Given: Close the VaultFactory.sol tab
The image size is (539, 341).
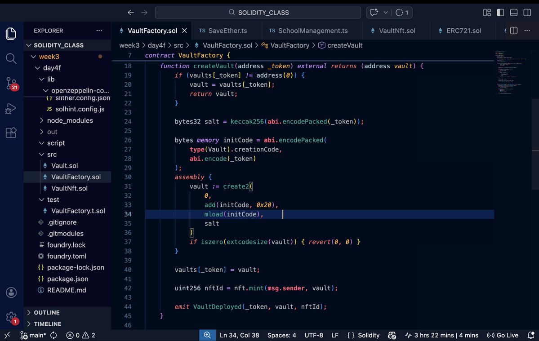Looking at the screenshot, I should coord(185,31).
